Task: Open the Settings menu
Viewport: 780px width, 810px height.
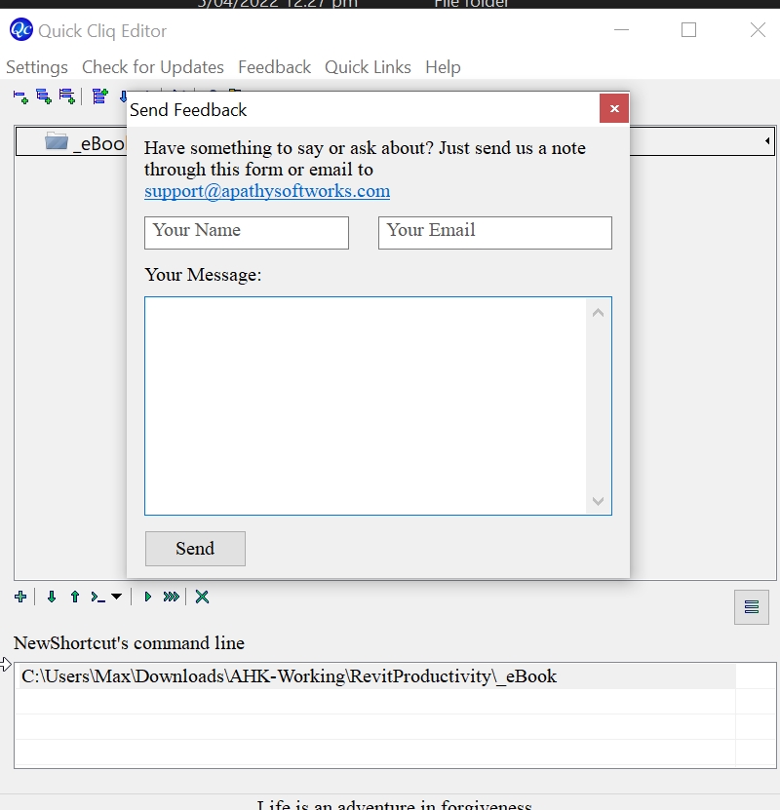Action: point(37,67)
